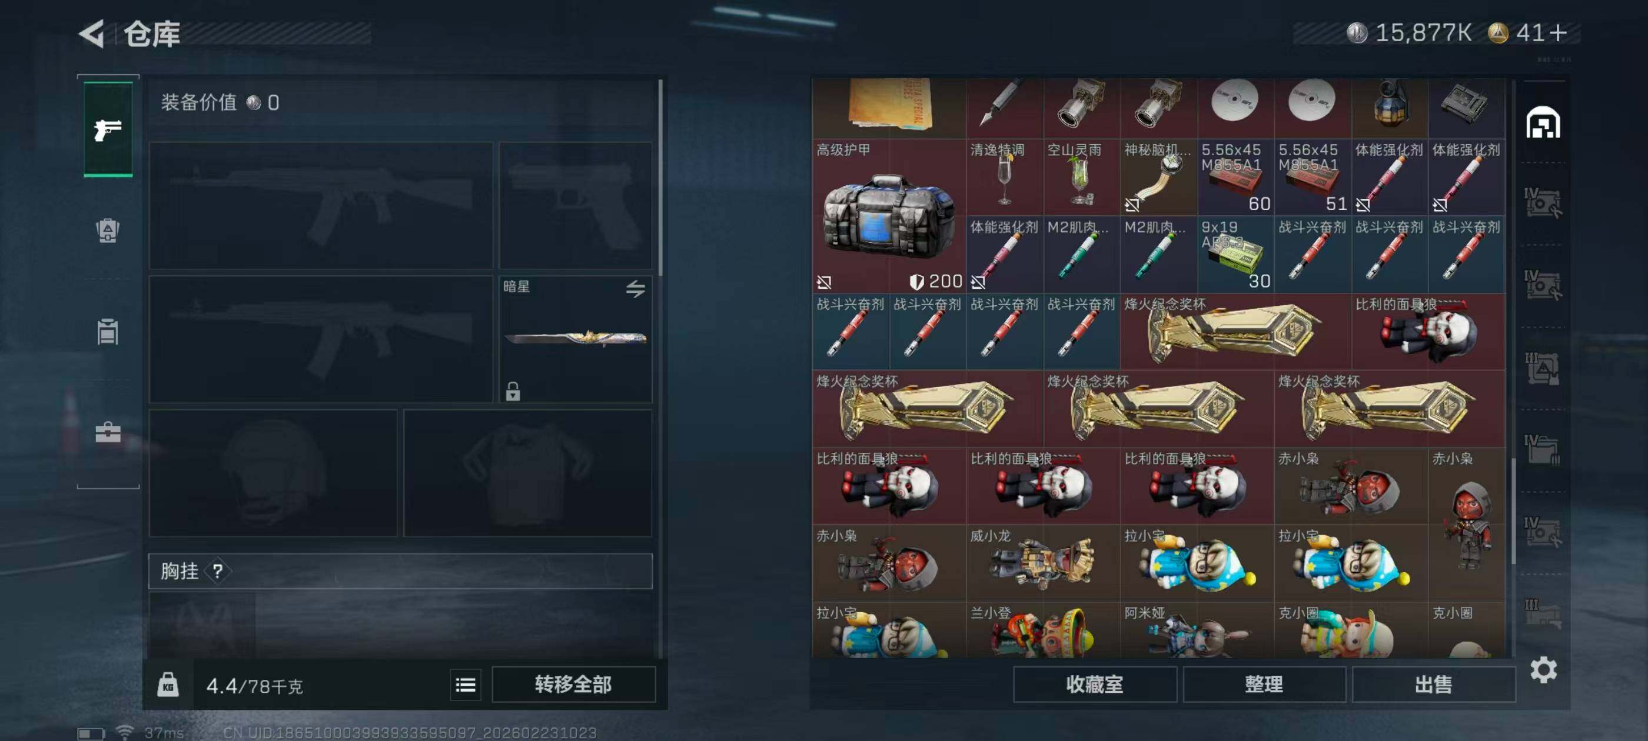Select the 高级护甲 duffel bag item
The width and height of the screenshot is (1648, 741).
tap(889, 215)
